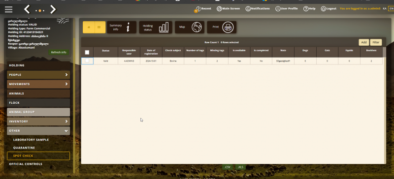Expand the PEOPLE menu section
This screenshot has height=179, width=394.
click(38, 75)
